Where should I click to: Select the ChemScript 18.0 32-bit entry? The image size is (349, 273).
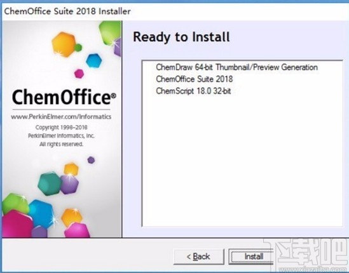point(193,91)
